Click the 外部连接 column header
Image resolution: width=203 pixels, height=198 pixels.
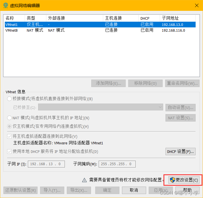(x=74, y=18)
